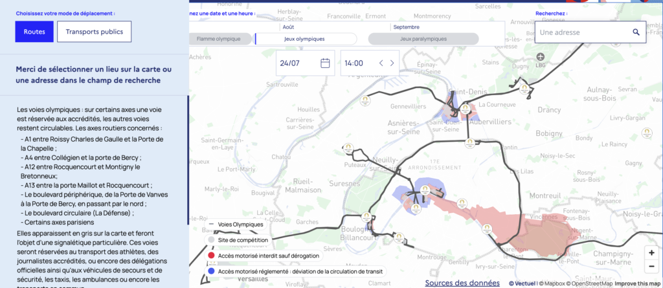Click the Montreuil map label
The height and width of the screenshot is (288, 663).
coord(545,195)
